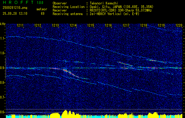Click the 0.8 frequency axis label
185x118 pixels.
coord(2,83)
